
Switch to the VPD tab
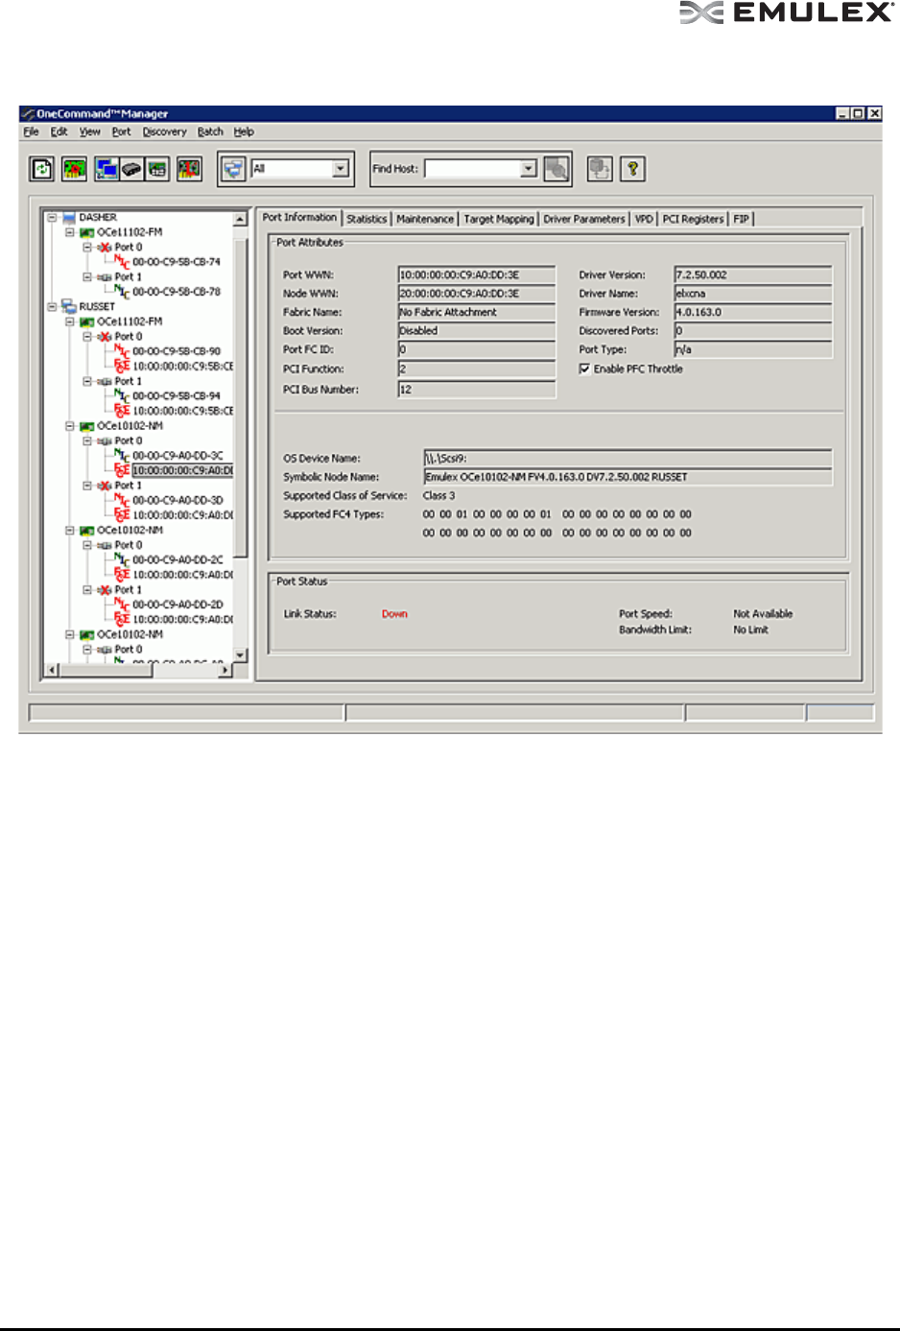coord(644,219)
